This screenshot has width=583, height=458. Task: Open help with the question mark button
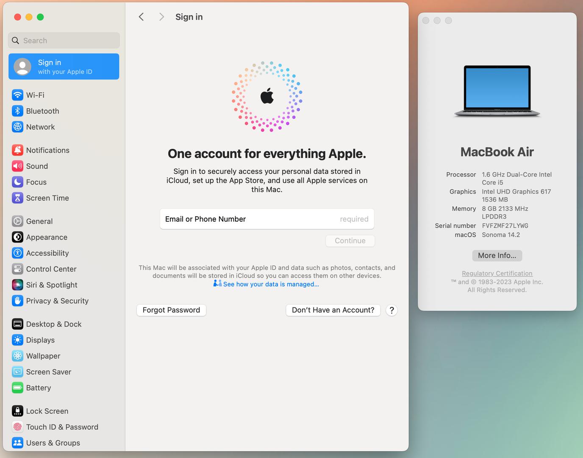coord(392,310)
